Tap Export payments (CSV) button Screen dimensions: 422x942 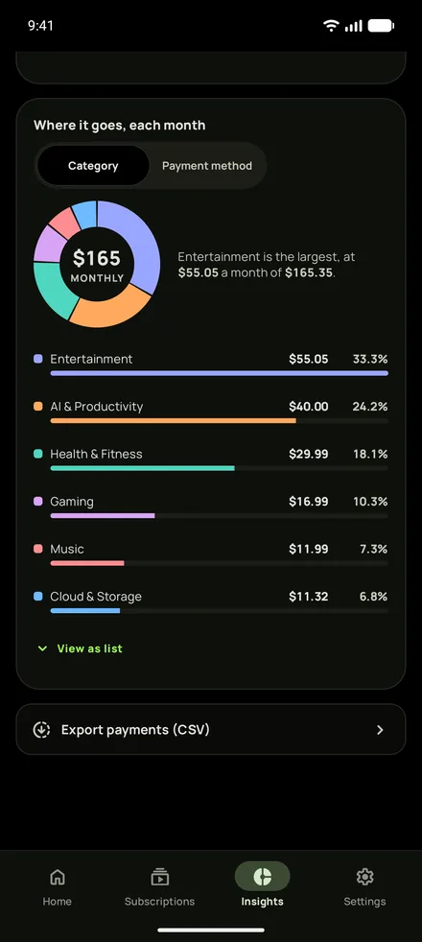pos(211,729)
